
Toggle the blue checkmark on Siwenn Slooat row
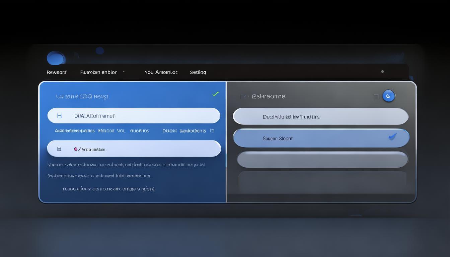(x=392, y=137)
